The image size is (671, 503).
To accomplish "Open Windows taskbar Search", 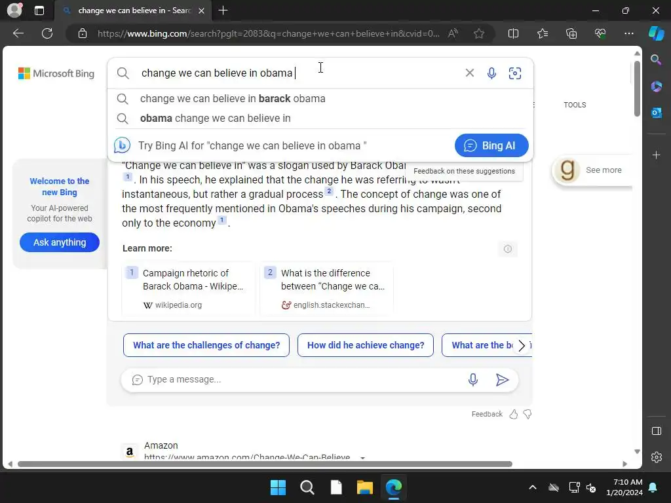I will point(307,487).
